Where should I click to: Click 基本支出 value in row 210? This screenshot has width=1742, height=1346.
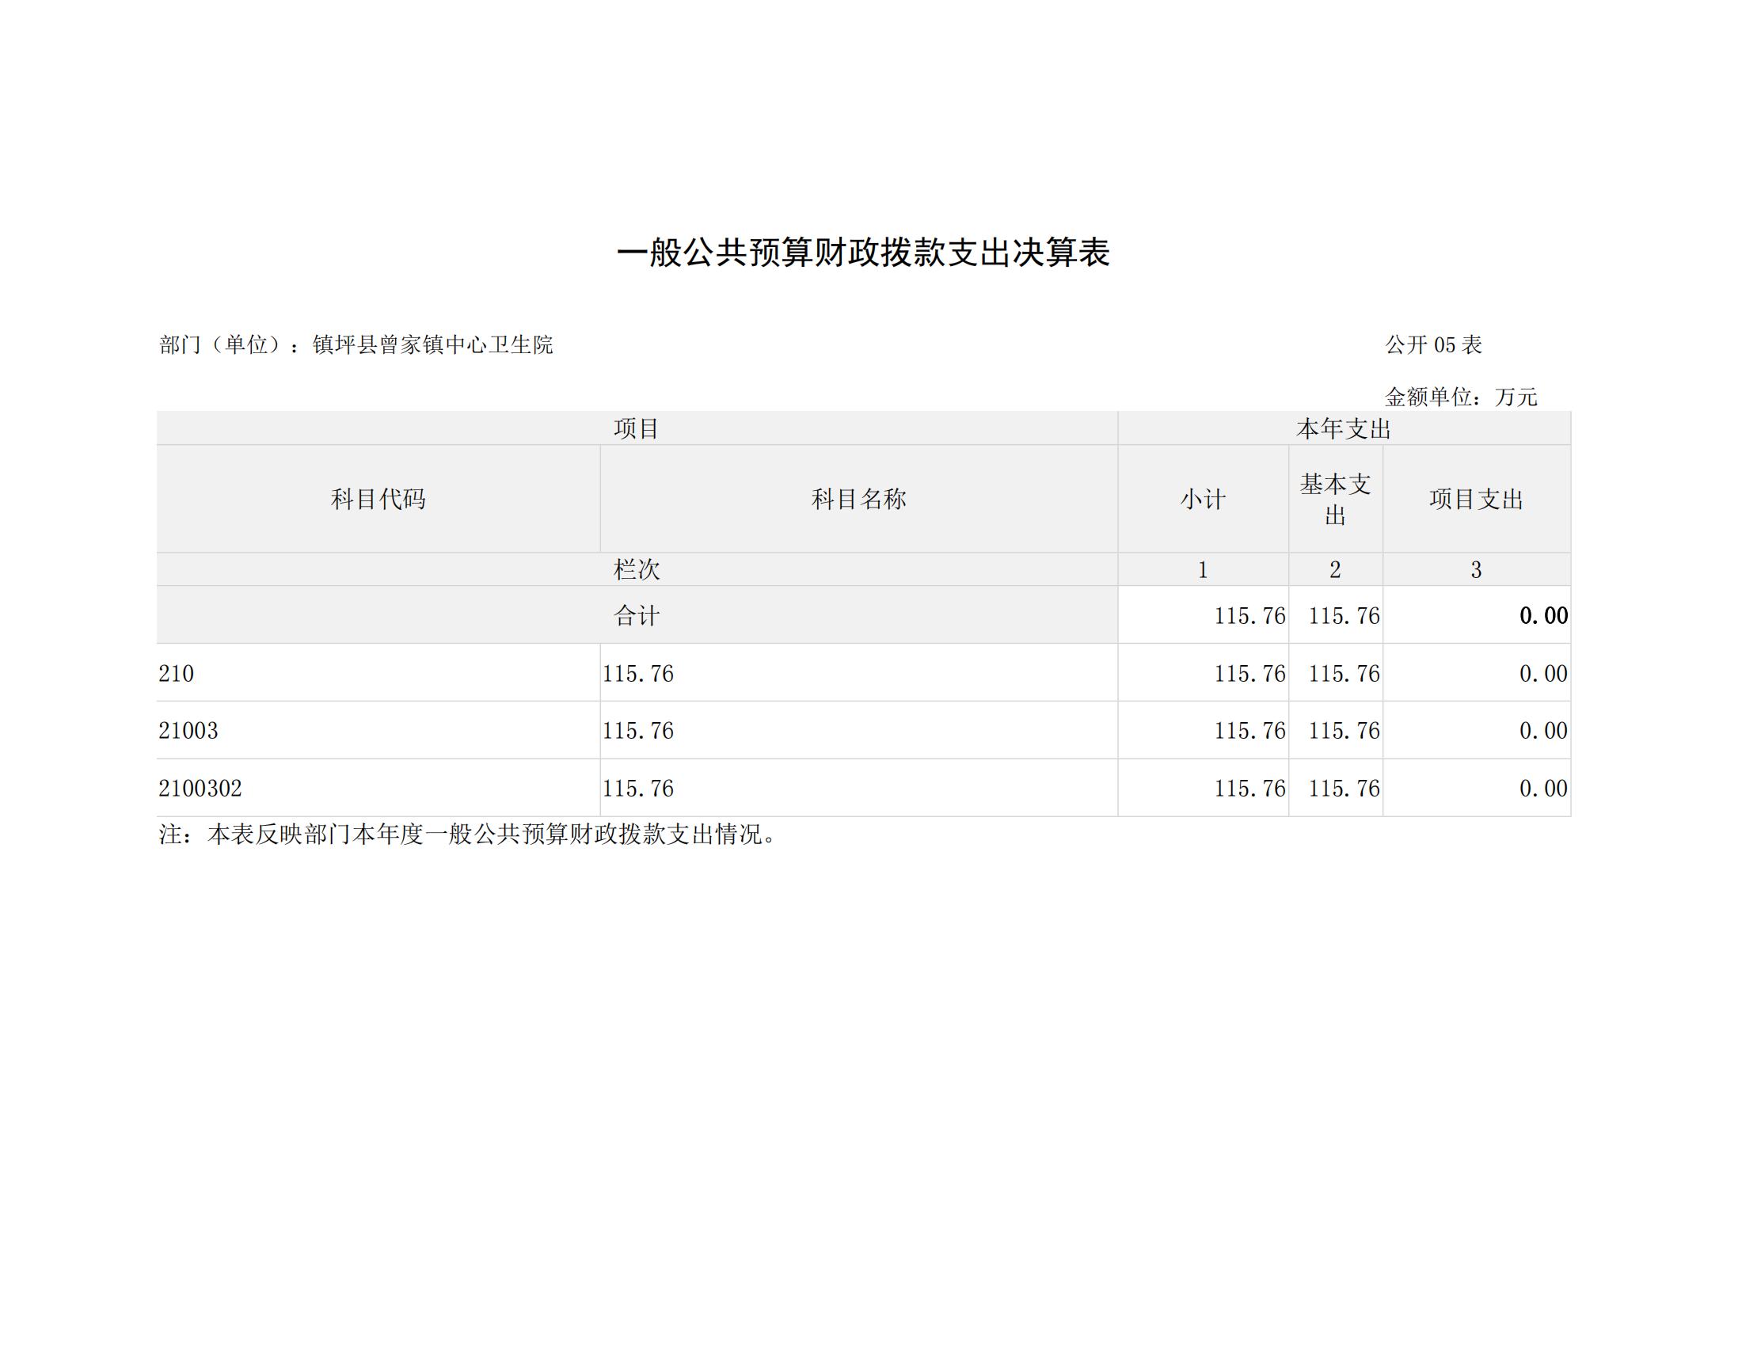(x=1344, y=674)
